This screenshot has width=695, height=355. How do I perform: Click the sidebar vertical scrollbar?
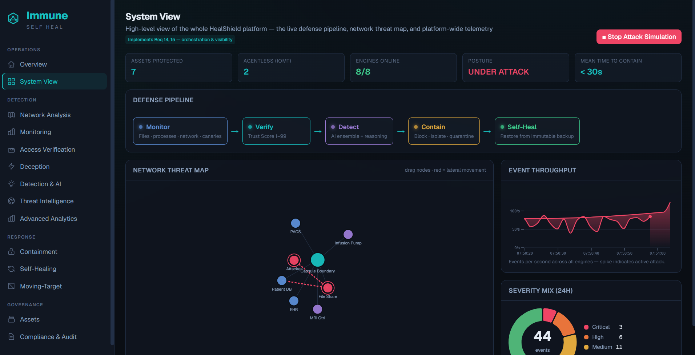click(112, 172)
